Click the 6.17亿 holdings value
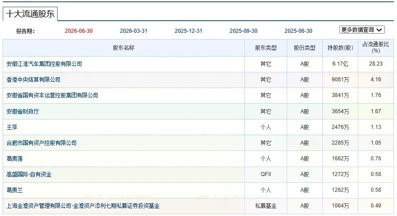Viewport: 397px width, 216px height. (340, 64)
